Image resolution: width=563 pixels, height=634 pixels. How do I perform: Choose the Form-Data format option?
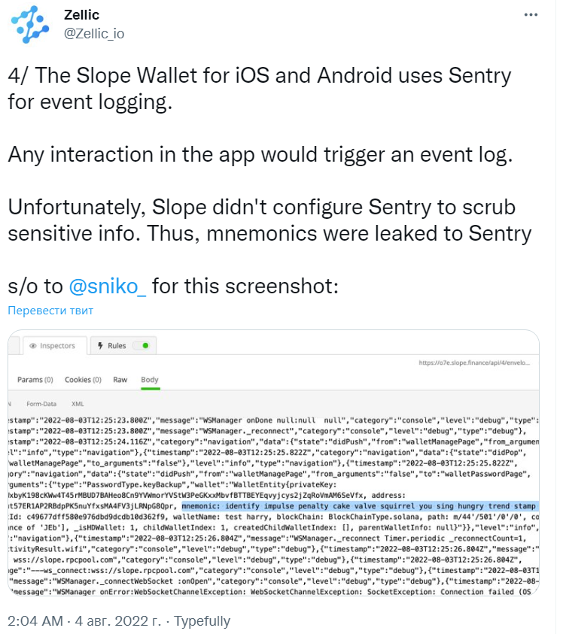tap(41, 404)
